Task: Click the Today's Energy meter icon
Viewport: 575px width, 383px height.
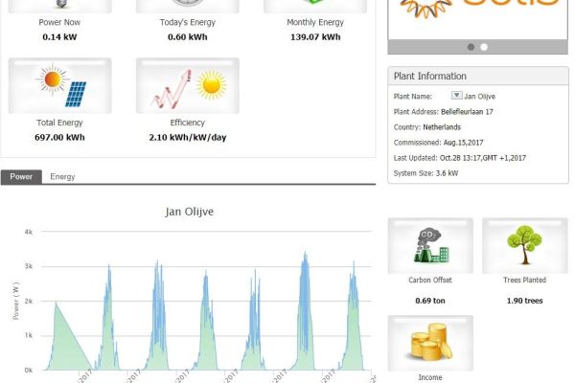Action: click(x=187, y=6)
